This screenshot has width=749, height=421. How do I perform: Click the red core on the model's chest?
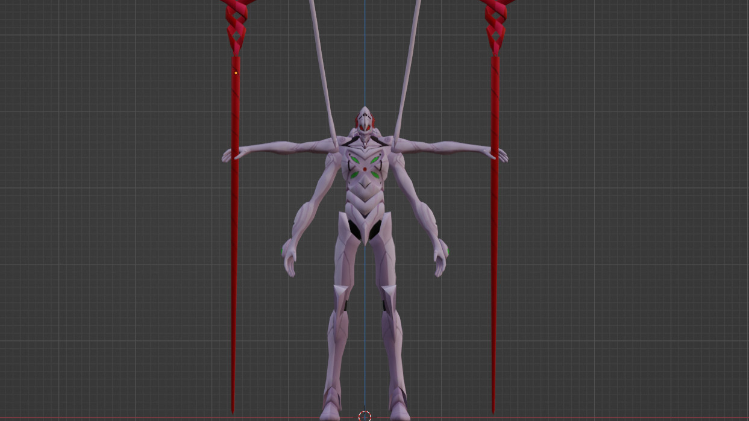coord(365,169)
